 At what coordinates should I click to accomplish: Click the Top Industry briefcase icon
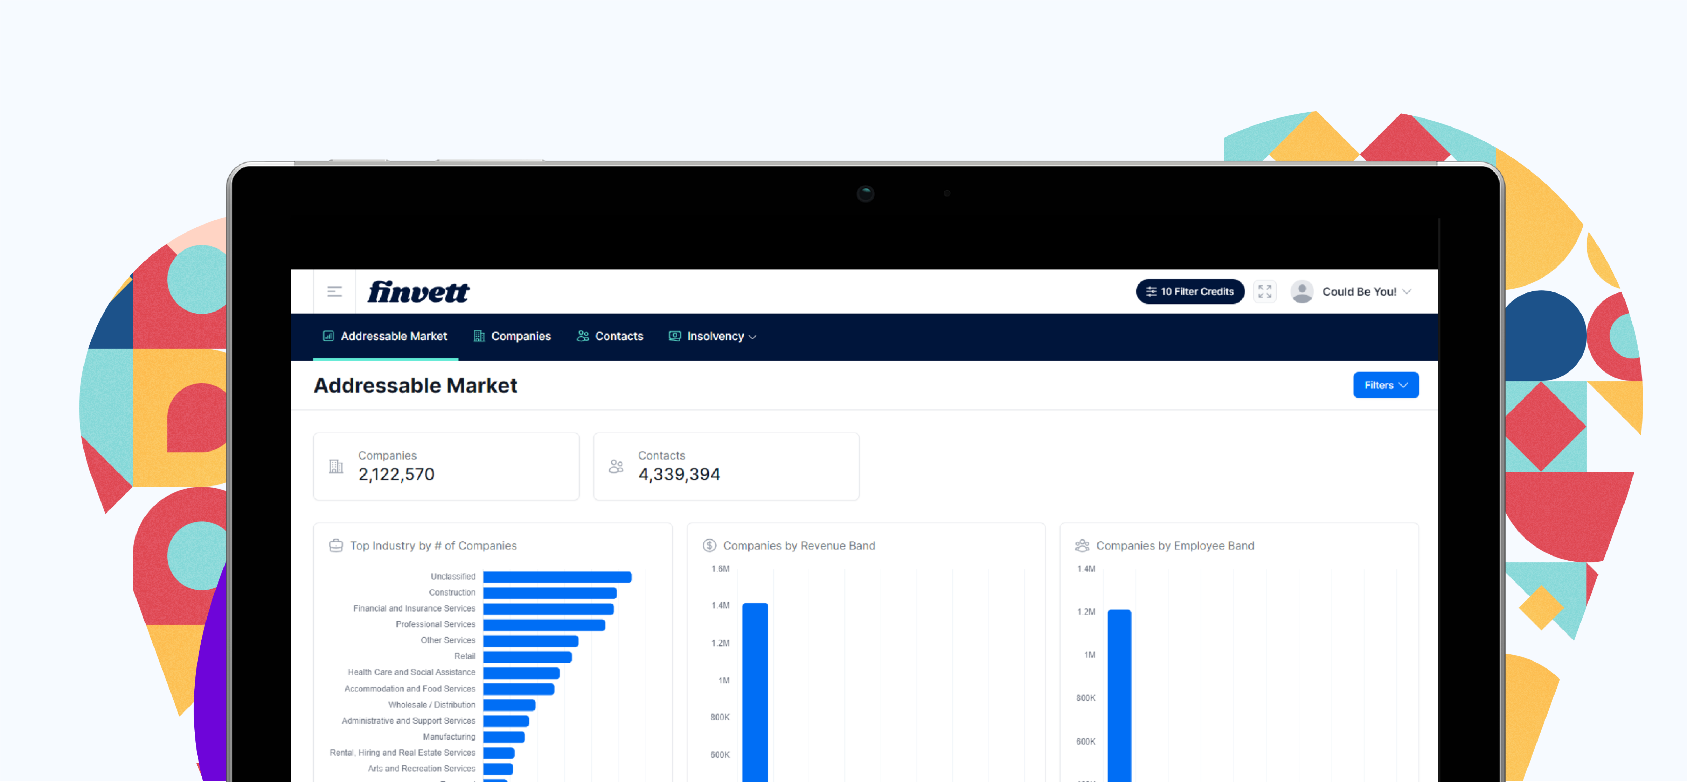336,545
